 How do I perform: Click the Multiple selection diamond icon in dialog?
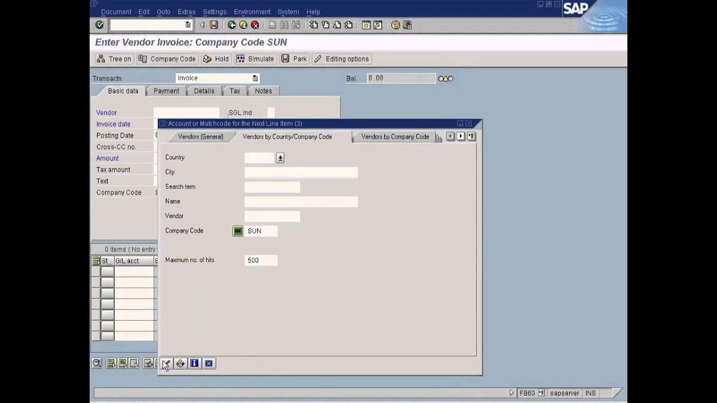pos(180,364)
